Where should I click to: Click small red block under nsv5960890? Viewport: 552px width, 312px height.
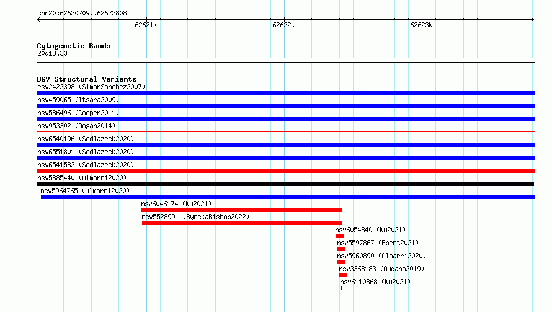click(341, 262)
